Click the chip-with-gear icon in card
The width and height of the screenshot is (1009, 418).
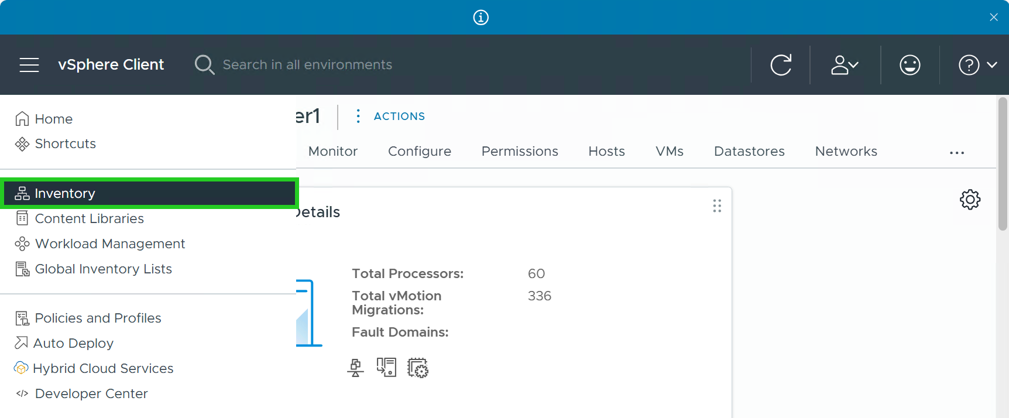coord(418,368)
